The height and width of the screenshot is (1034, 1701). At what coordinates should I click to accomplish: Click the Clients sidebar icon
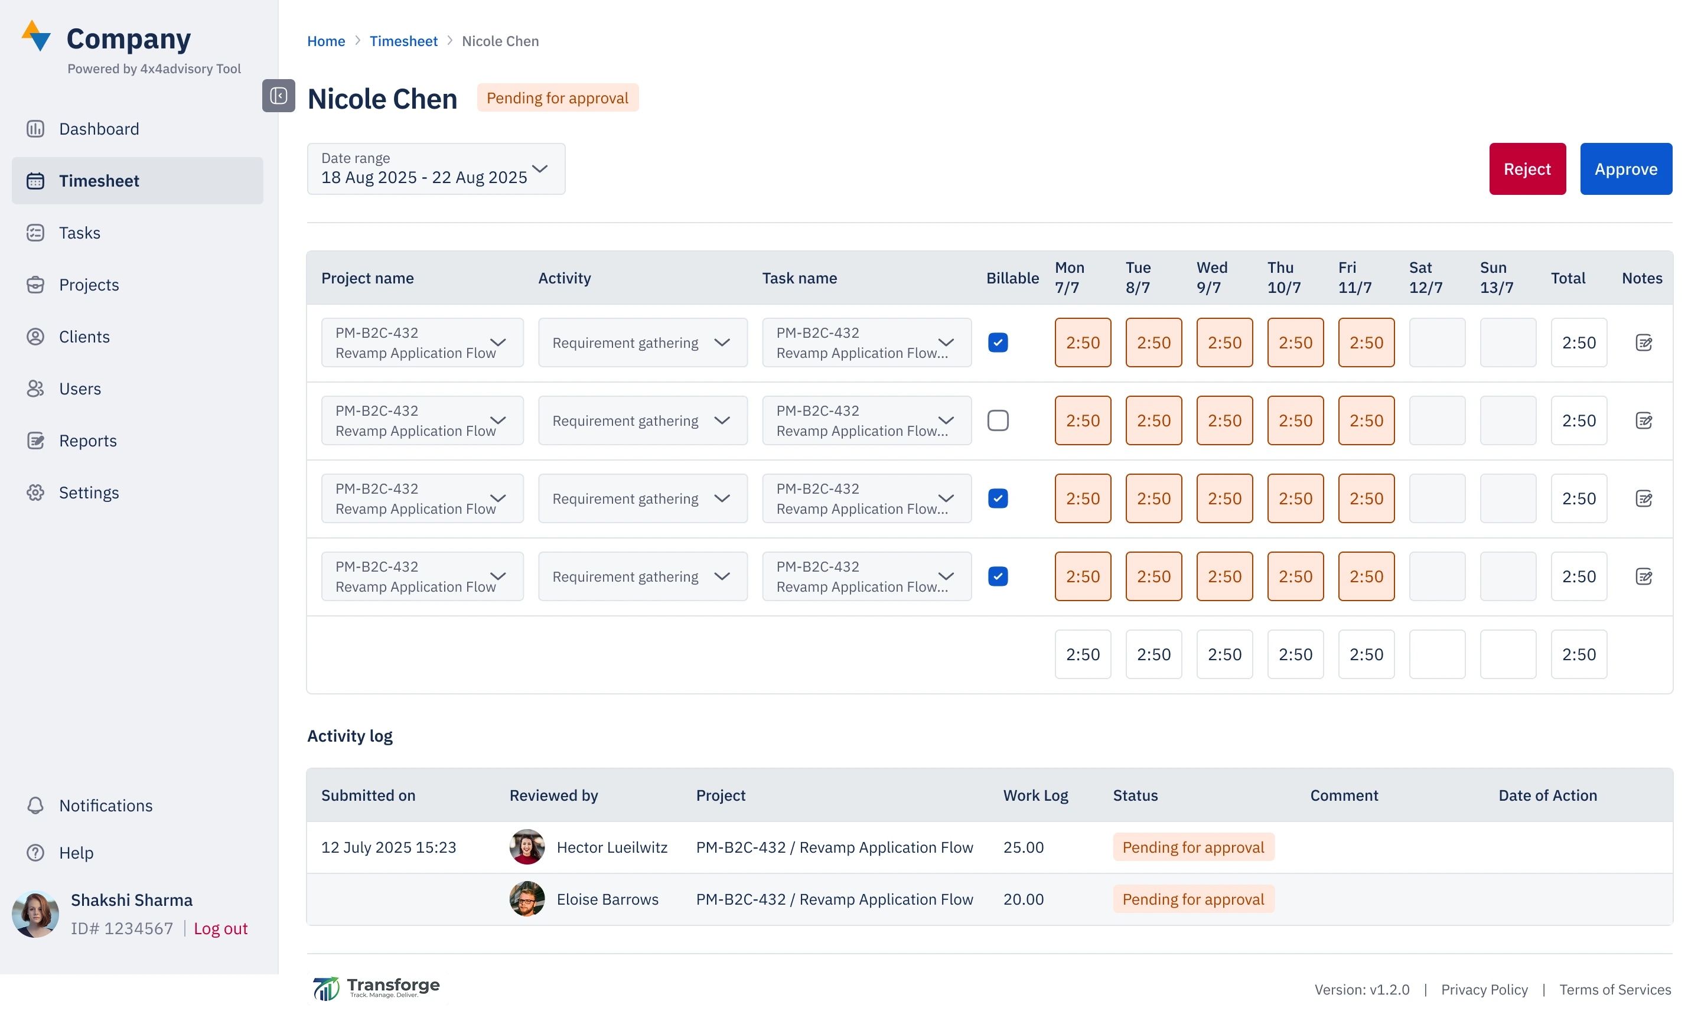pos(36,336)
